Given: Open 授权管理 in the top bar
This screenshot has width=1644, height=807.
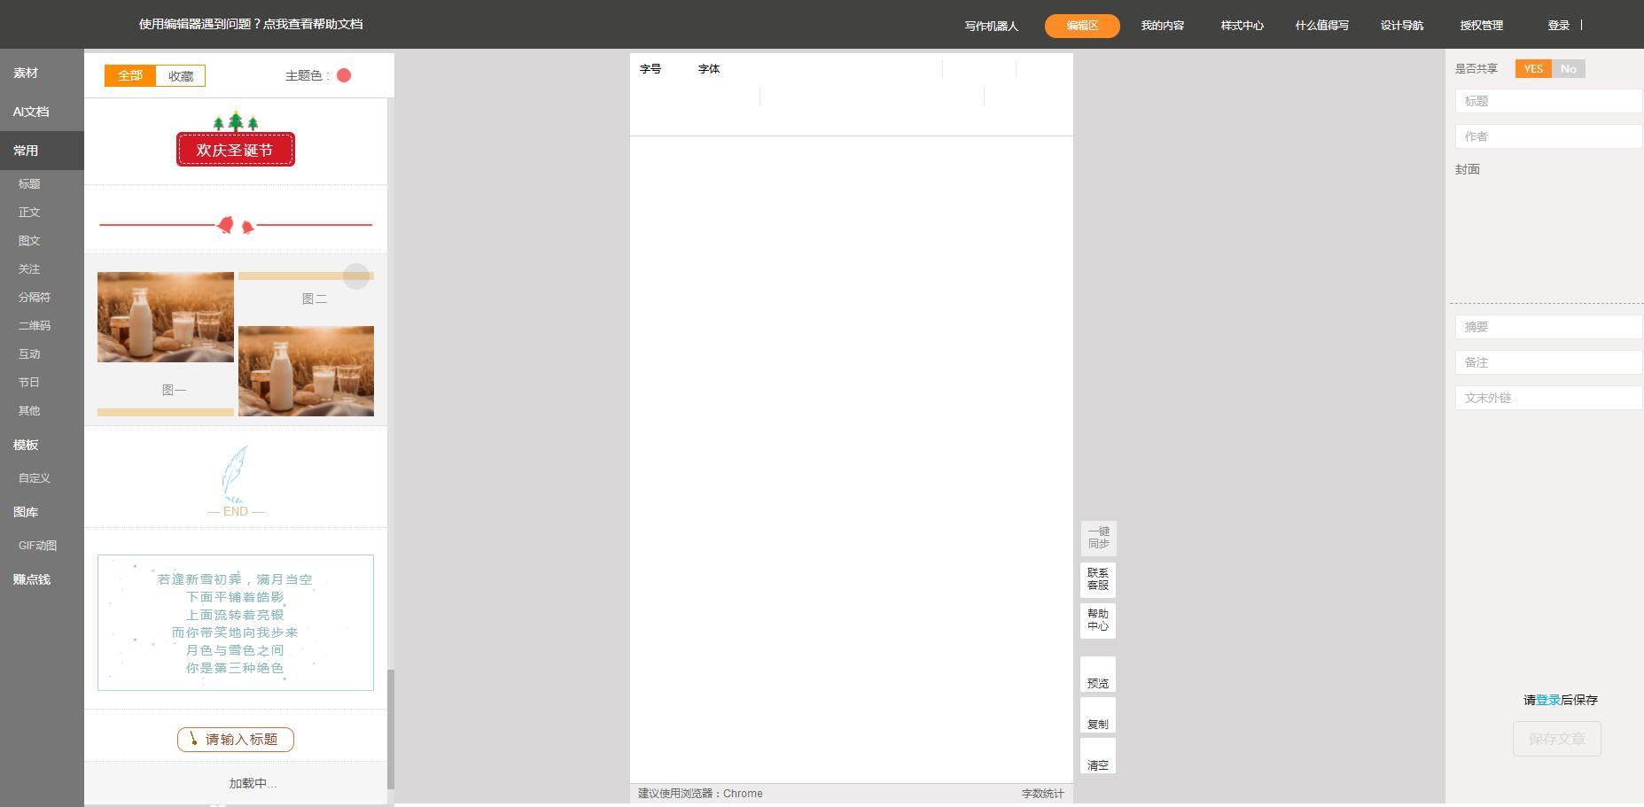Looking at the screenshot, I should click(x=1482, y=26).
